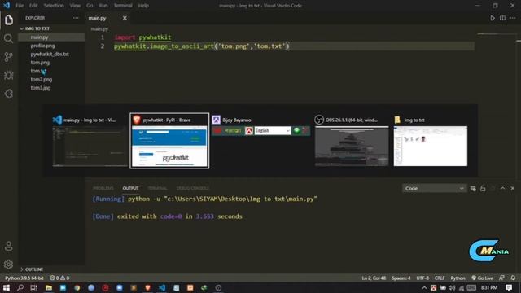Image resolution: width=521 pixels, height=293 pixels.
Task: Switch to the DEBUG CONSOLE tab
Action: click(193, 188)
